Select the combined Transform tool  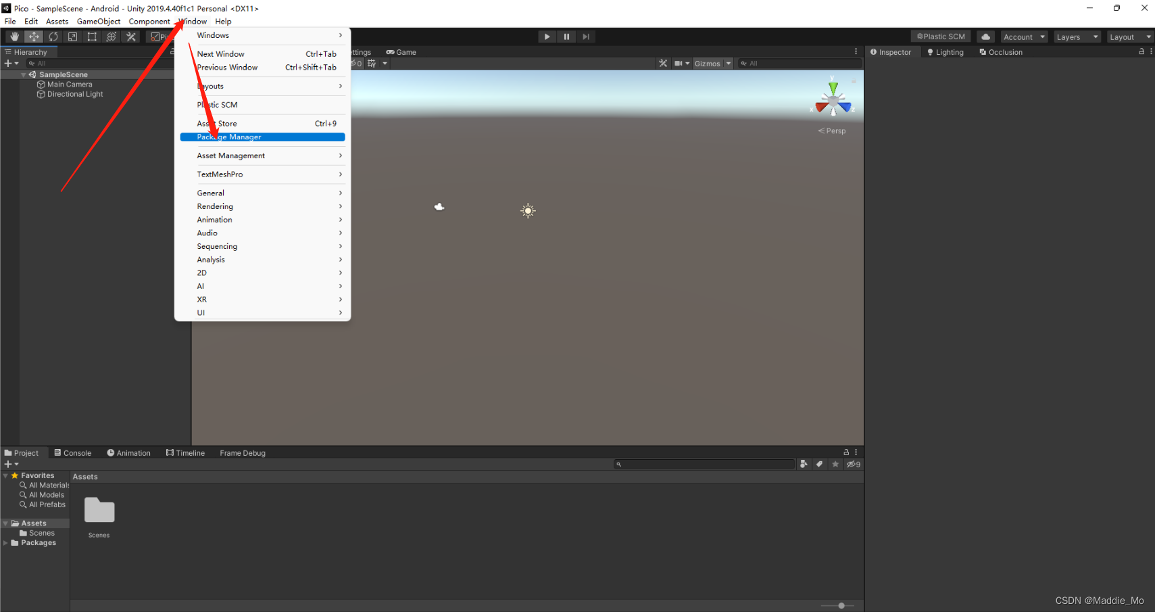(112, 37)
